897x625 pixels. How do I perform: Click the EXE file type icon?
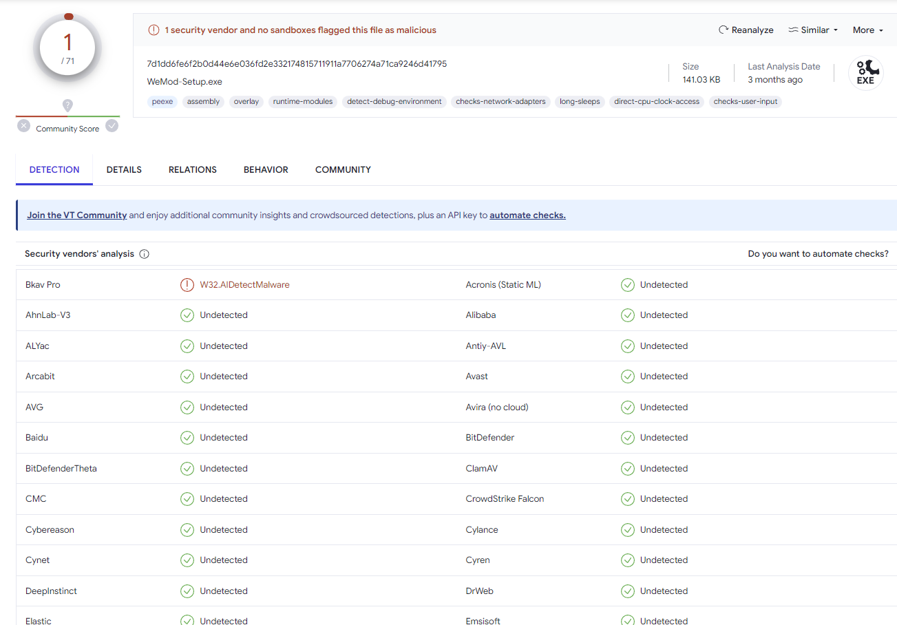(865, 73)
